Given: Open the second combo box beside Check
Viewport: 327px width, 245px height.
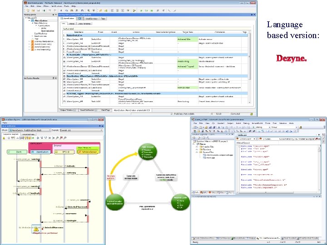Looking at the screenshot, I should (81, 130).
